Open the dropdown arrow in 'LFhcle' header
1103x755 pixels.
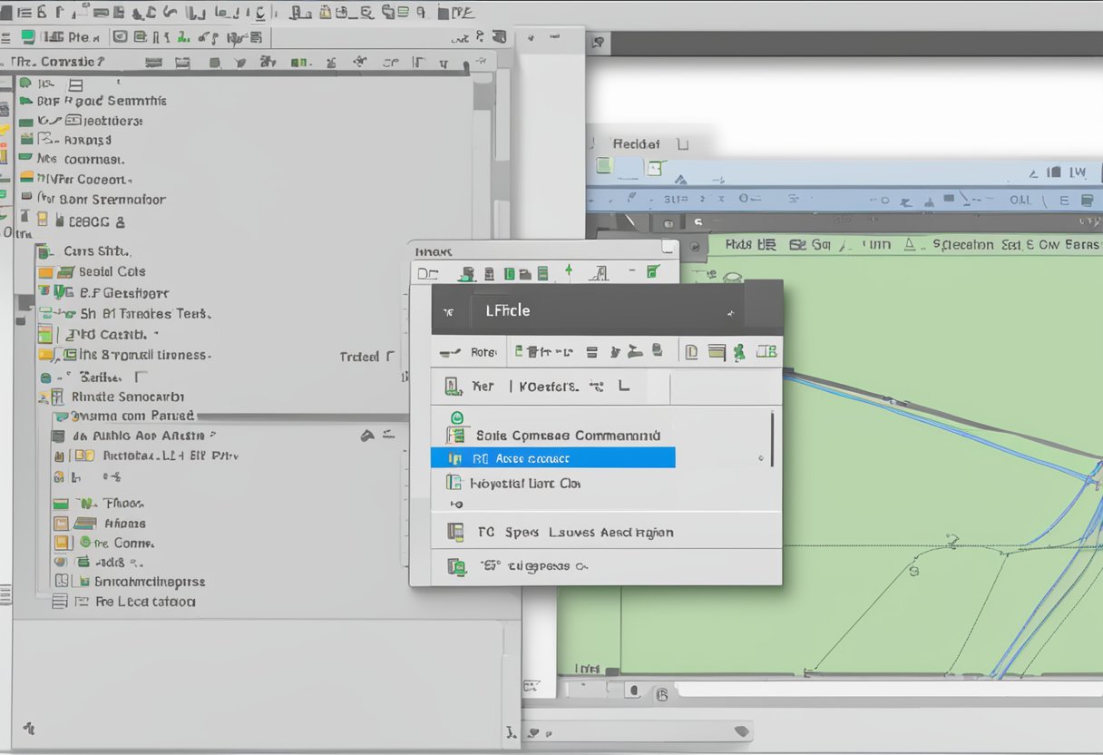point(730,312)
